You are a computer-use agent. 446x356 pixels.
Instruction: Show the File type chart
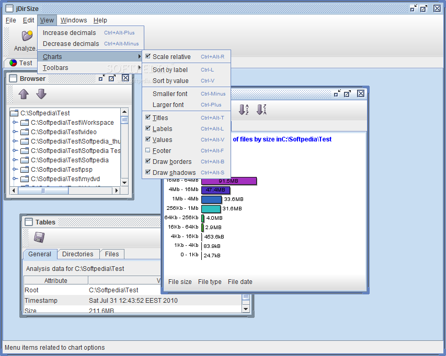point(210,282)
